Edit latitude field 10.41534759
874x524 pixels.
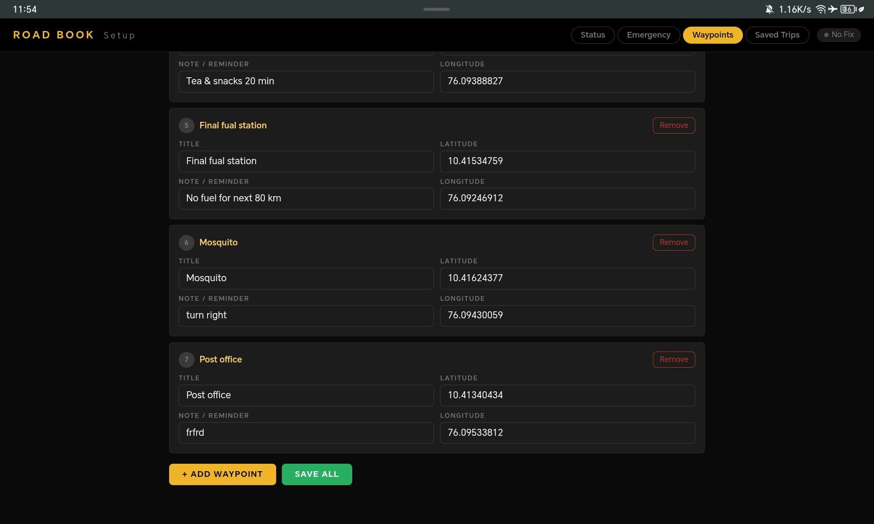tap(567, 162)
